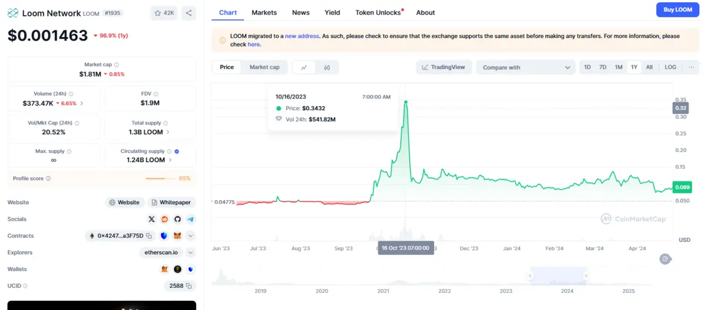Screen dimensions: 705x310
Task: Expand more contracts chevron
Action: click(190, 236)
